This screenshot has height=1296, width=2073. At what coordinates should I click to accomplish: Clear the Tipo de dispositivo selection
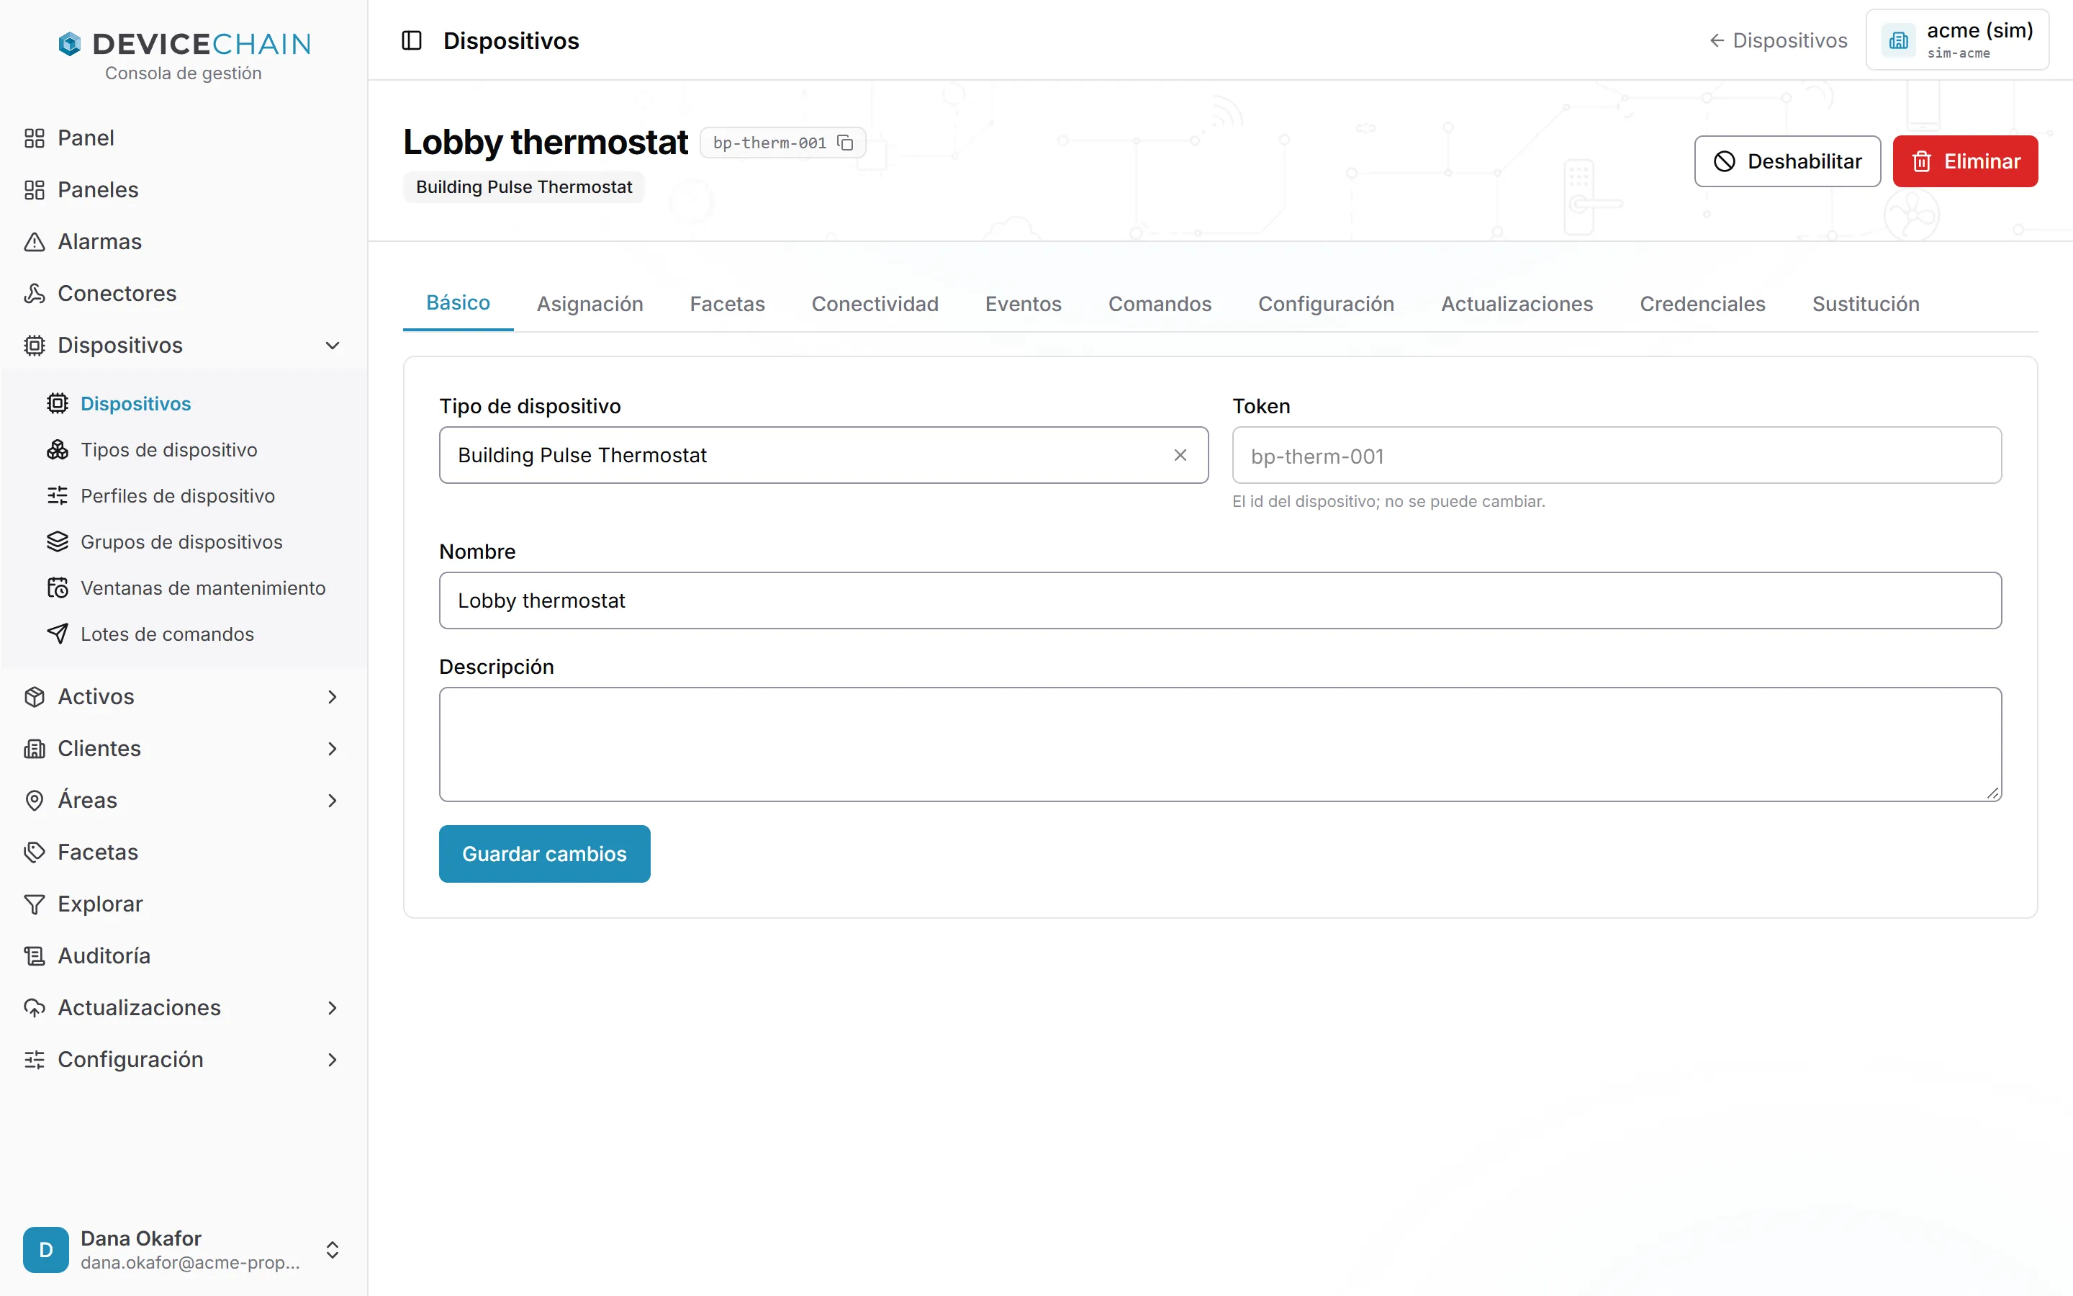[x=1180, y=455]
